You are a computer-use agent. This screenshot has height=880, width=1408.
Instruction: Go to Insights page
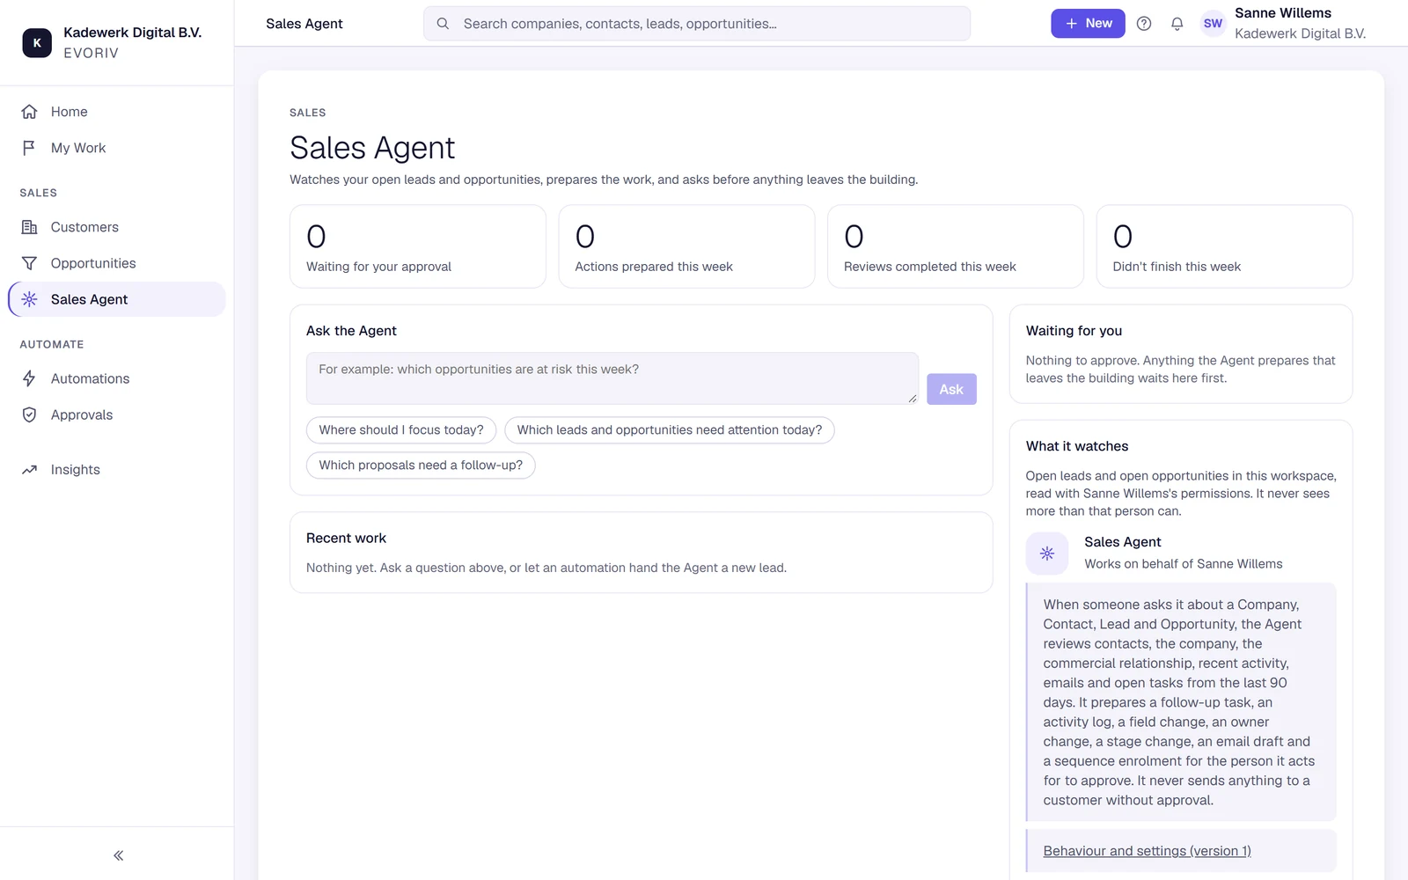coord(116,470)
